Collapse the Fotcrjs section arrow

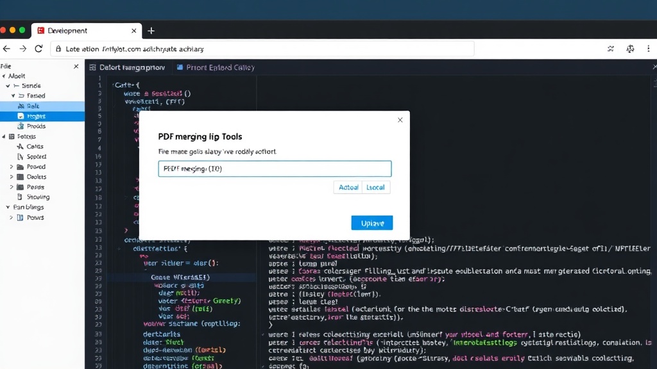coord(4,136)
